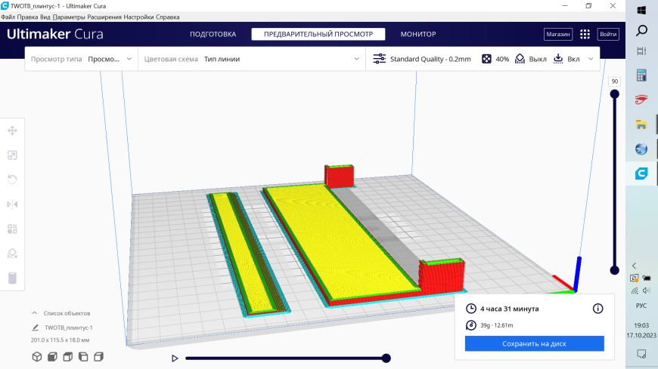Click the print time clock icon
Viewport: 658px width, 369px height.
point(471,309)
